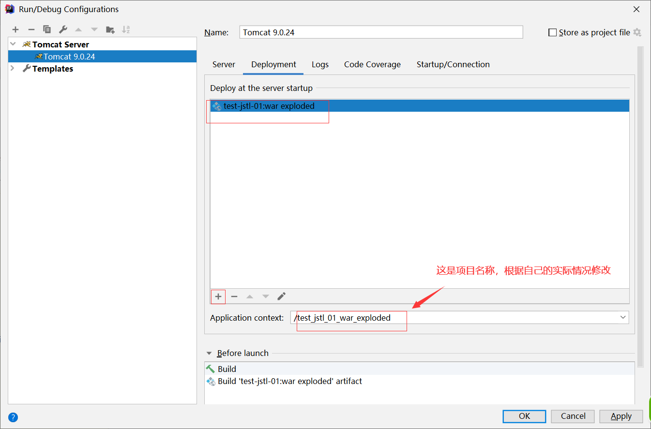This screenshot has height=429, width=651.
Task: Open the Application context dropdown
Action: point(623,317)
